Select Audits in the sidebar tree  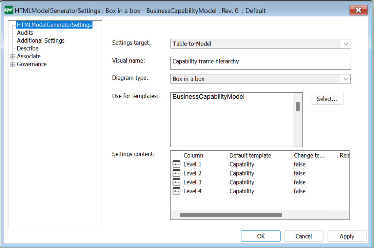24,32
